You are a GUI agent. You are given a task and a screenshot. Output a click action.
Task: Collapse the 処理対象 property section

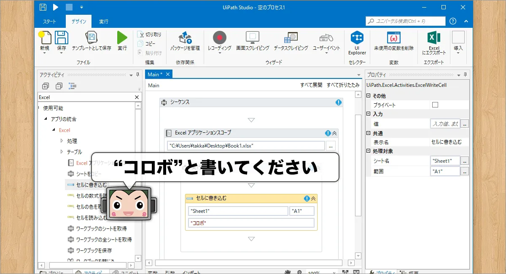coord(369,151)
